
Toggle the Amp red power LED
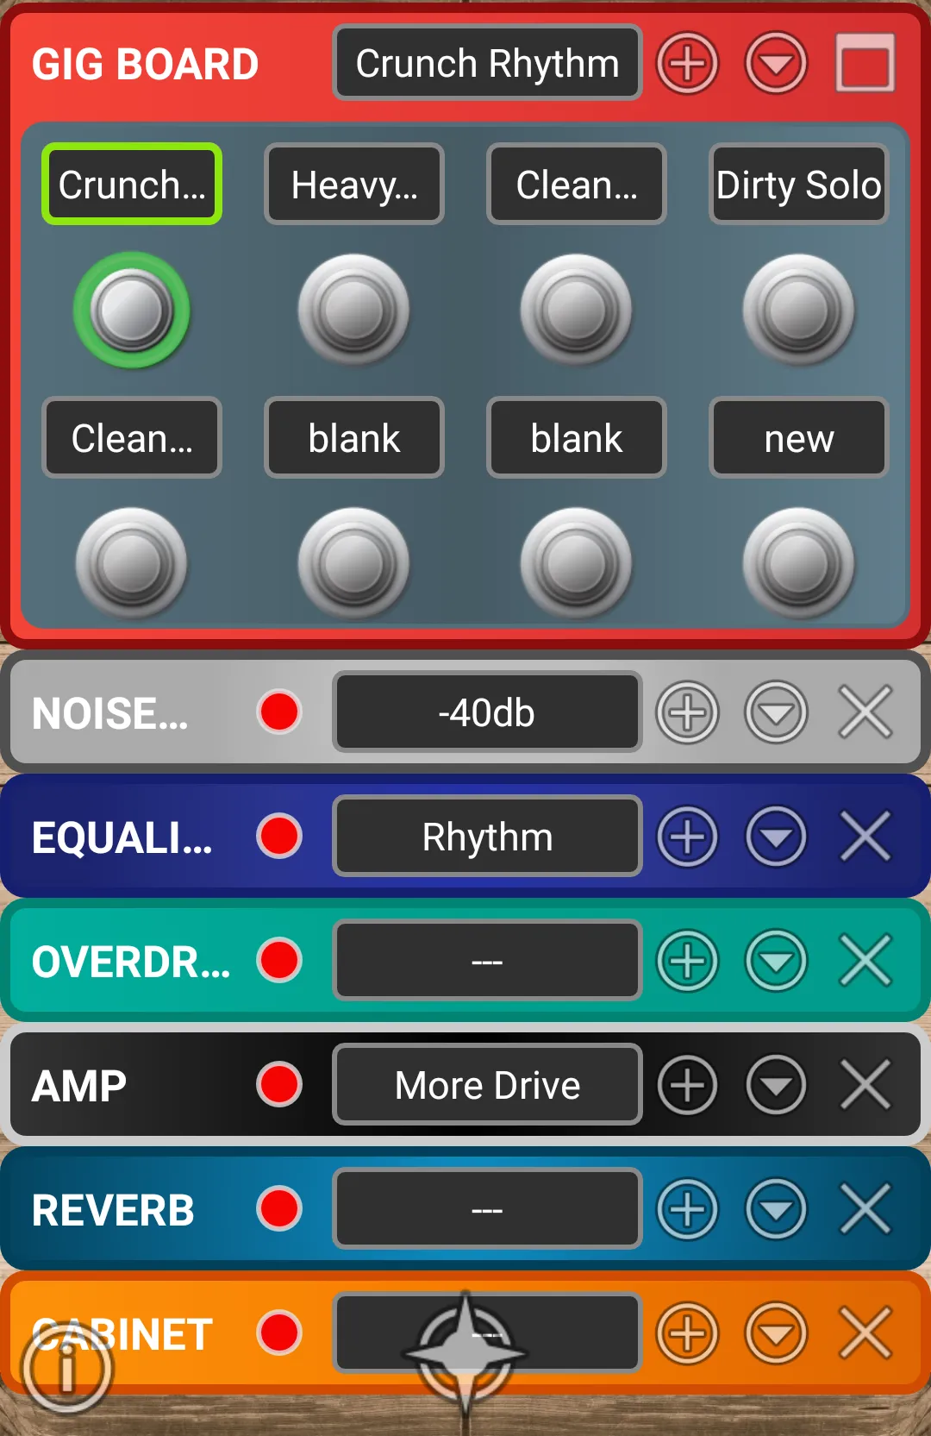click(x=279, y=1084)
